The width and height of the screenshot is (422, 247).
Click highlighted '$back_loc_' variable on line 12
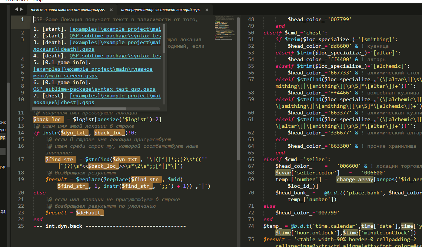click(x=49, y=119)
